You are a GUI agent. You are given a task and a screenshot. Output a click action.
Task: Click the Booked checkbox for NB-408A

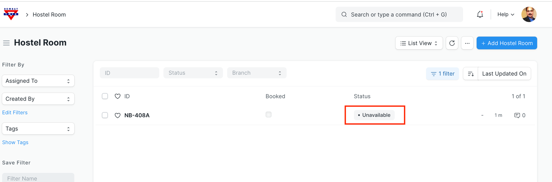point(269,115)
